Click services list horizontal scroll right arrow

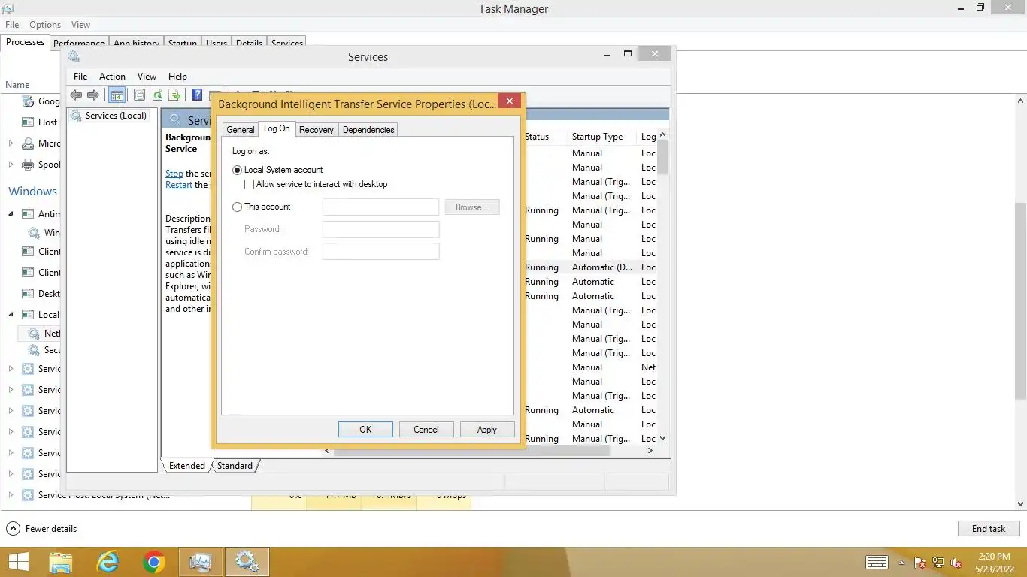(x=650, y=451)
